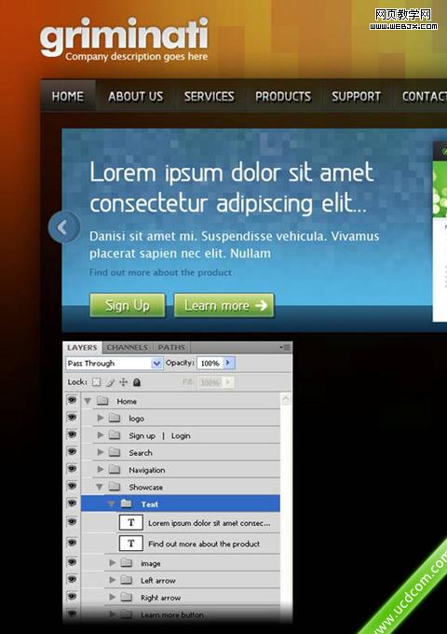
Task: Collapse the Text group triangle
Action: point(112,503)
